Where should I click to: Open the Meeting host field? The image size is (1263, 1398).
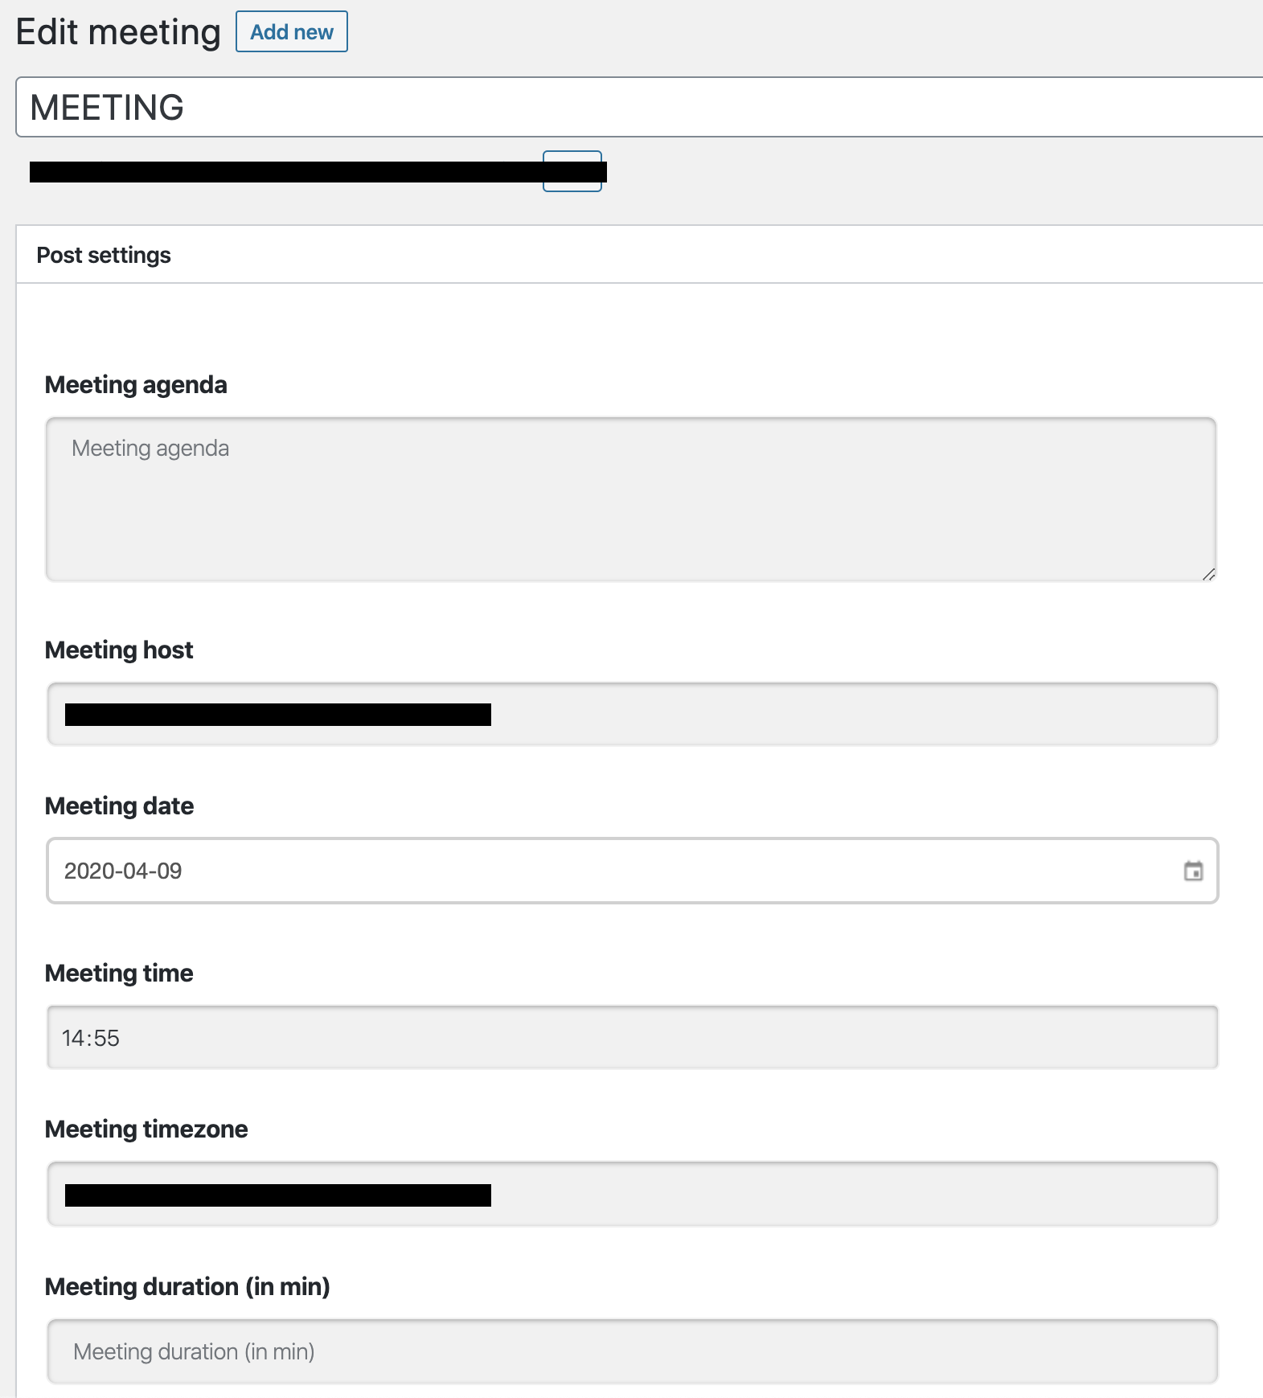[632, 715]
